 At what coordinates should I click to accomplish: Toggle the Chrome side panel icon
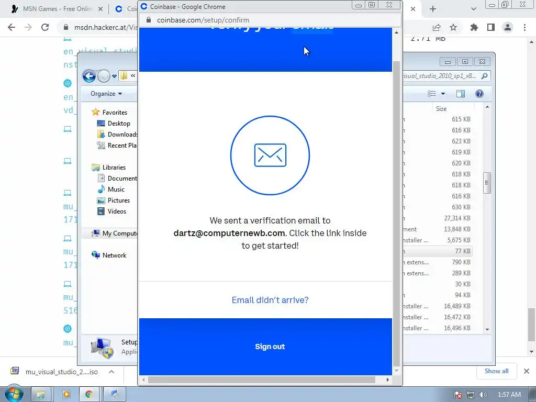(491, 27)
